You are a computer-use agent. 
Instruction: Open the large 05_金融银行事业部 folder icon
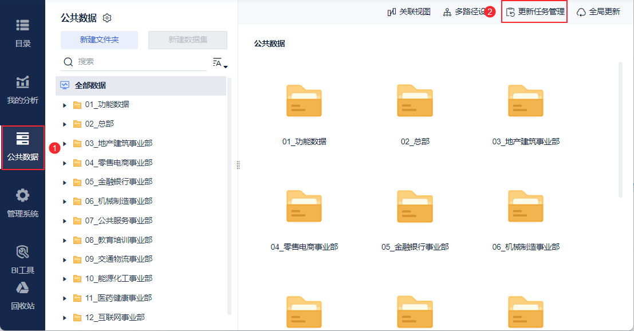tap(415, 206)
